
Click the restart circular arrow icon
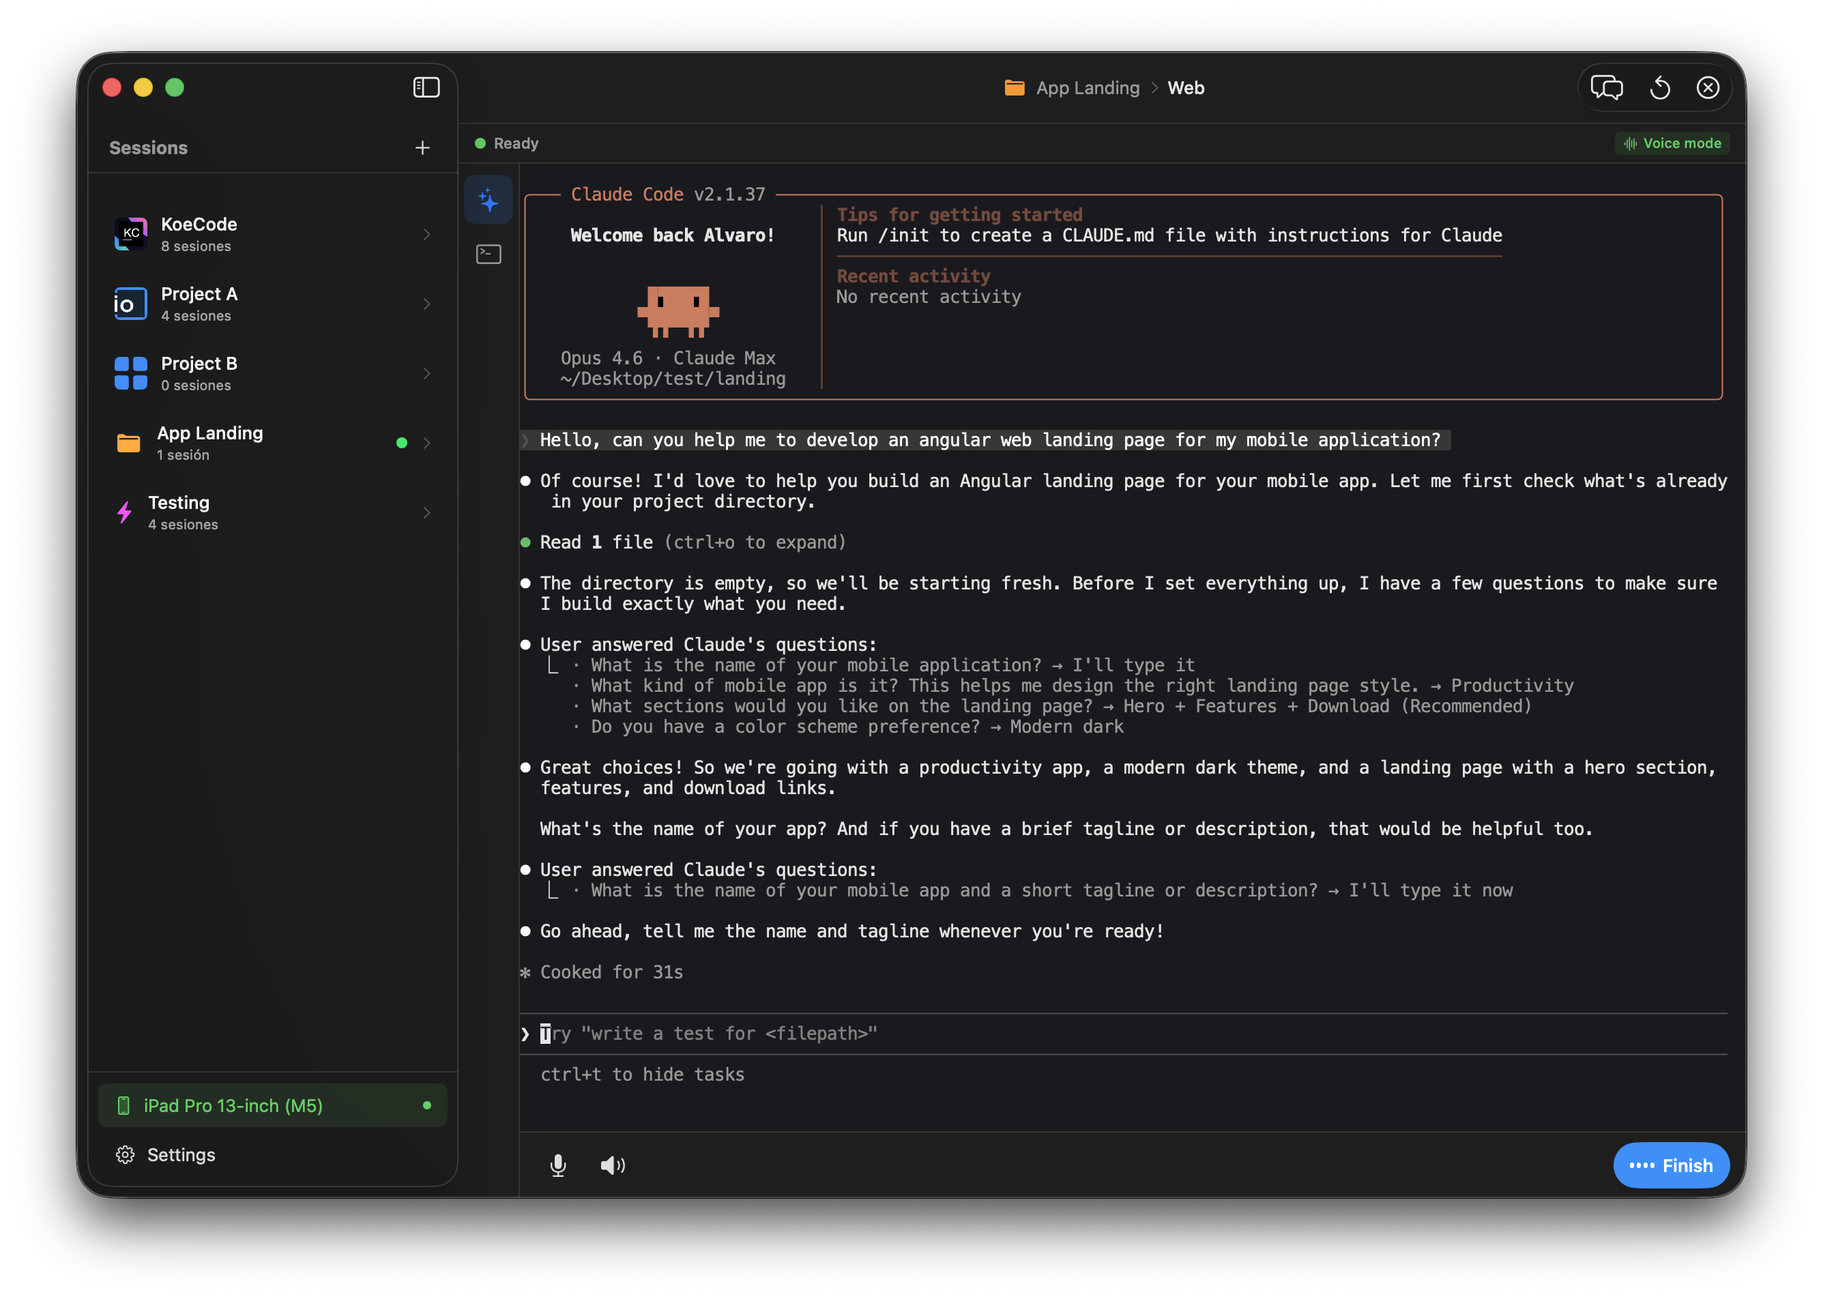[x=1660, y=87]
